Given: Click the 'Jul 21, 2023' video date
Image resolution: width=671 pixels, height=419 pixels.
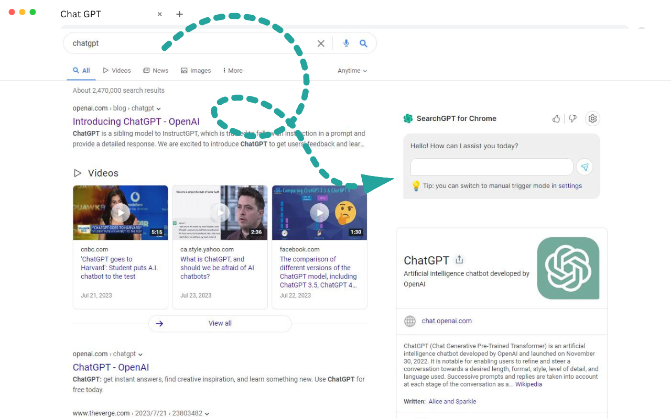Looking at the screenshot, I should point(96,295).
